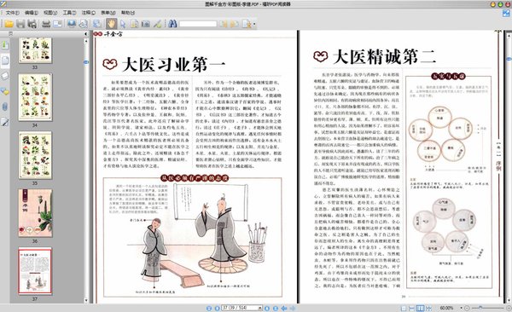
Task: Click the blue monitor toolbar icon
Action: 72,24
